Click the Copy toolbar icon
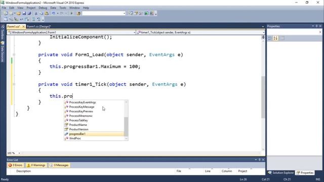Screen dimensions: 324x182 (42, 14)
